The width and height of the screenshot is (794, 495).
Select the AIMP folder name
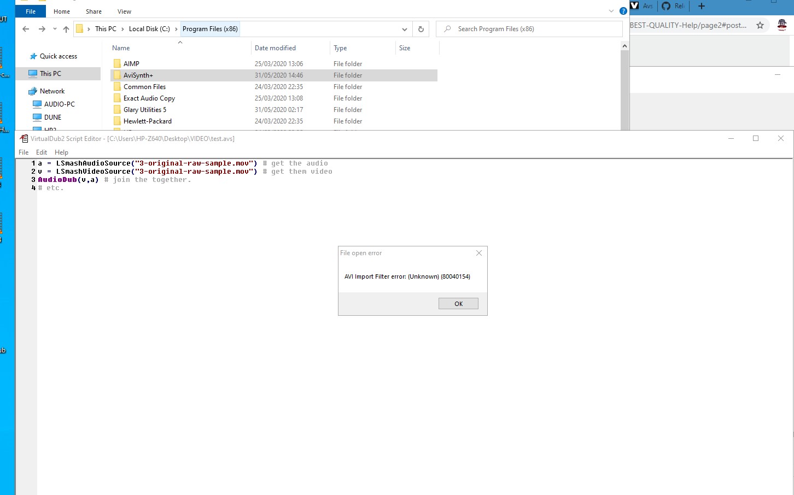[131, 64]
